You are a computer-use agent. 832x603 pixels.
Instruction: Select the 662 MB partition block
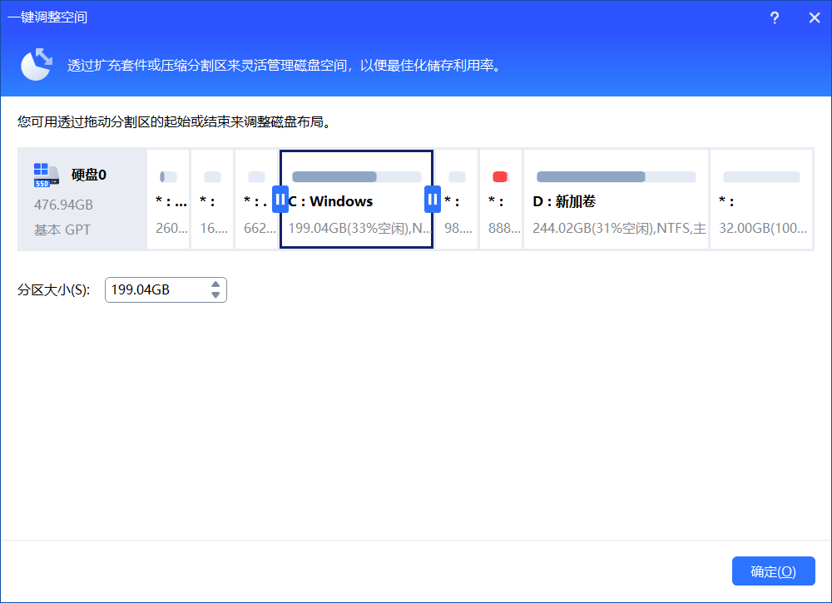256,200
